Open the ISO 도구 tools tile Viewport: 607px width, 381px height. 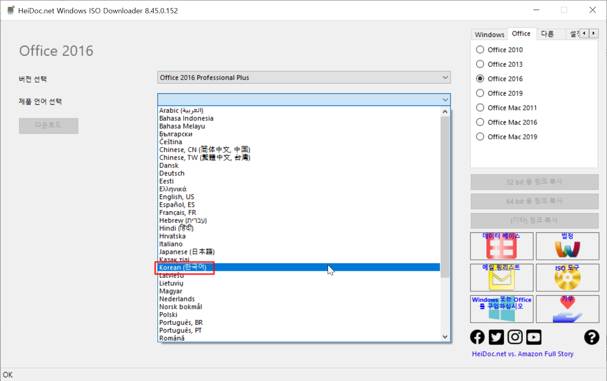(x=568, y=277)
